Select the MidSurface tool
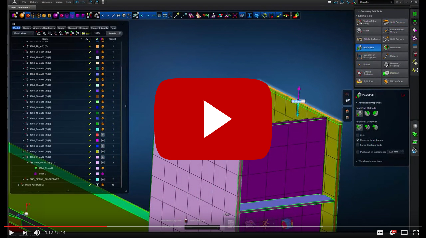Image resolution: width=426 pixels, height=238 pixels. point(395,81)
